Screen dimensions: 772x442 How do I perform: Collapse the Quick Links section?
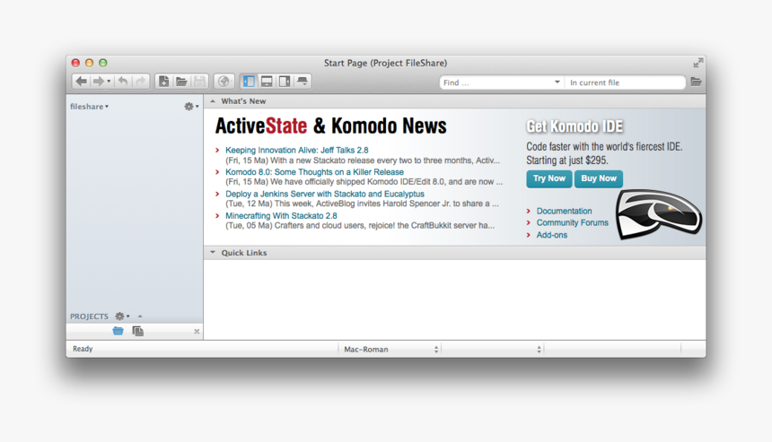[213, 253]
